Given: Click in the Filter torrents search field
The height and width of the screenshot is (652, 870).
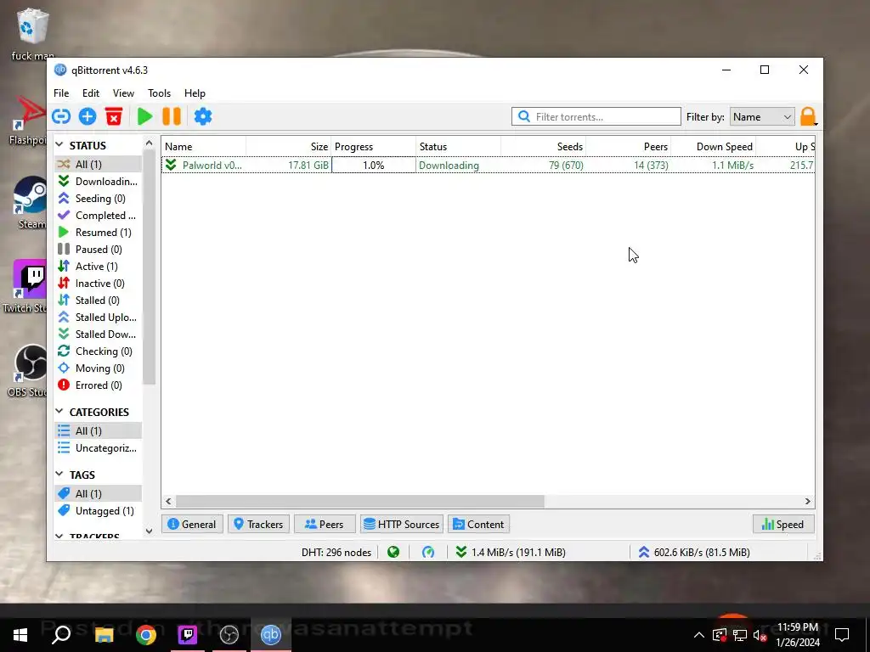Looking at the screenshot, I should coord(596,116).
